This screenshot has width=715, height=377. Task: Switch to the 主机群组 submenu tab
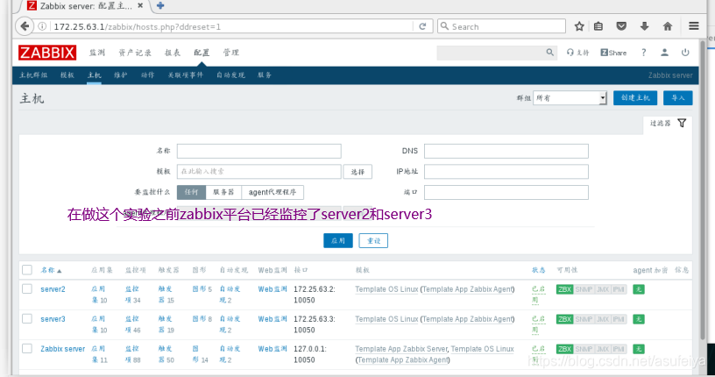pyautogui.click(x=33, y=75)
